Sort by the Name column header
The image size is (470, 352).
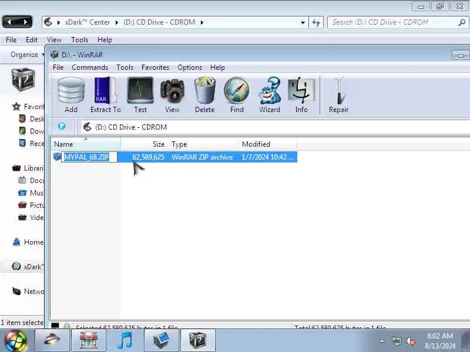click(x=85, y=144)
